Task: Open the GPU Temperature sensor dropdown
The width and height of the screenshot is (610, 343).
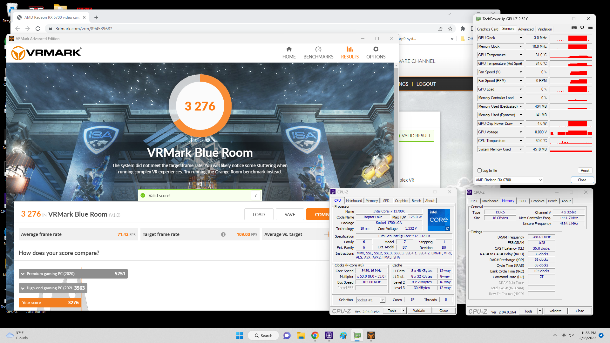Action: click(x=521, y=55)
